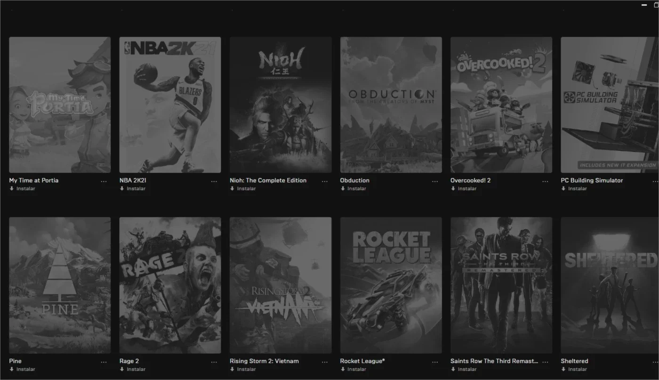Click Instalar under Rising Storm 2: Vietnam
This screenshot has width=659, height=380.
click(x=243, y=369)
